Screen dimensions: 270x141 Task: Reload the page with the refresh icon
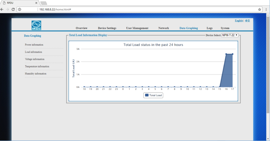(x=13, y=9)
